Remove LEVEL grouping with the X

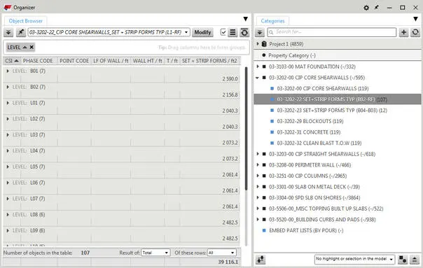(32, 48)
